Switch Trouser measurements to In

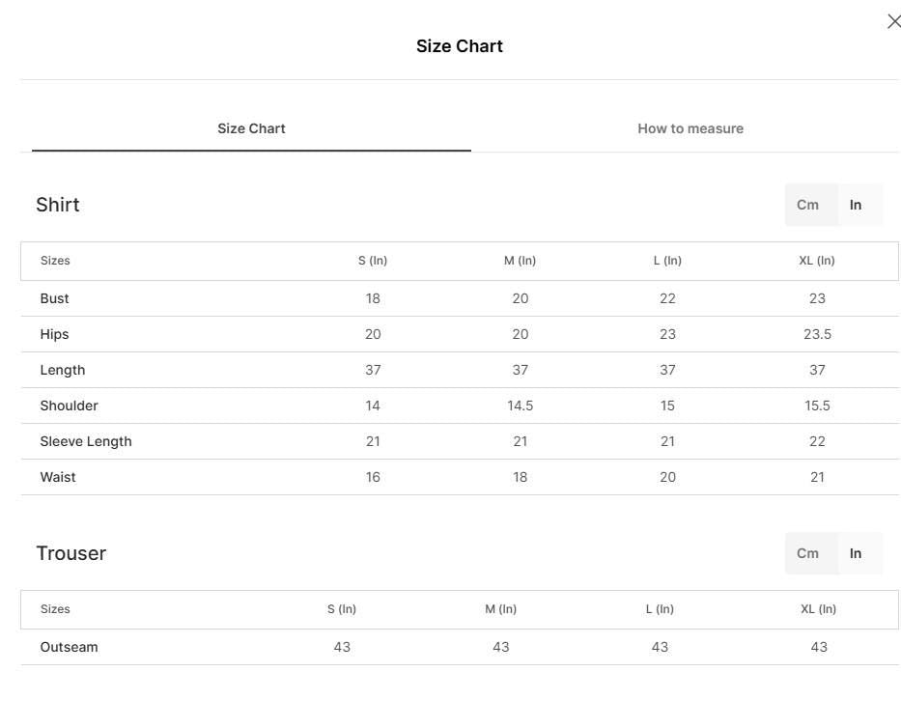[x=855, y=553]
